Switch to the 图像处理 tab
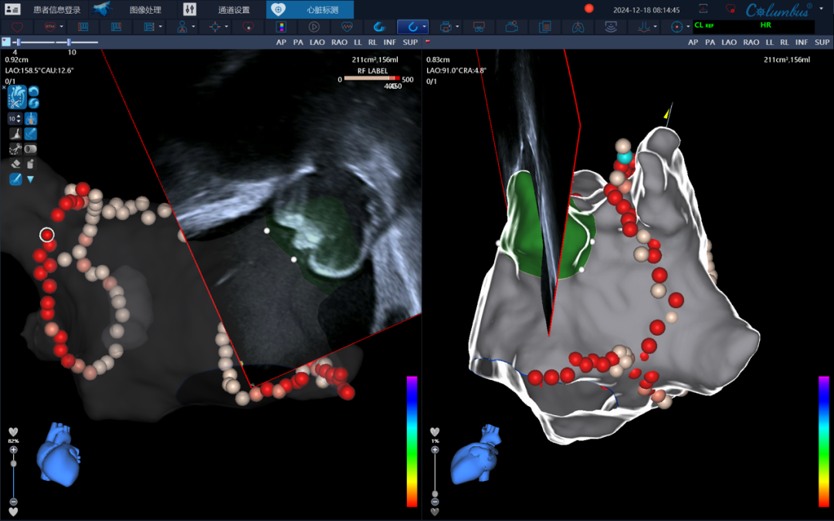Viewport: 834px width, 521px height. click(147, 9)
